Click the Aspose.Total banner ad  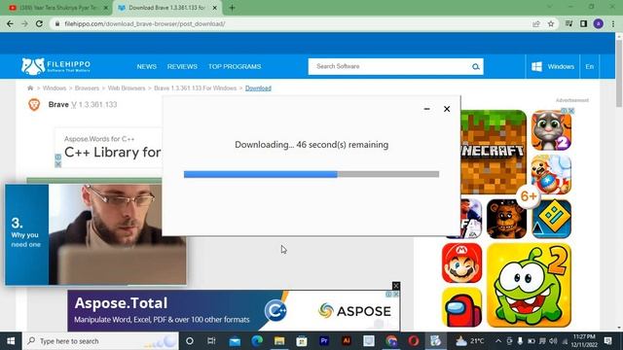(234, 311)
